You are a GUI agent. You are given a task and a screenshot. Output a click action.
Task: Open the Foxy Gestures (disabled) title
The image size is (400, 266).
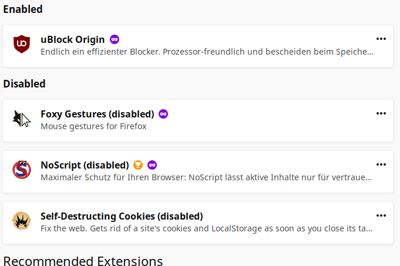98,114
